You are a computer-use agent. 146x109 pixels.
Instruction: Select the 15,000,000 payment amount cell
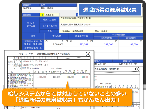[57, 44]
